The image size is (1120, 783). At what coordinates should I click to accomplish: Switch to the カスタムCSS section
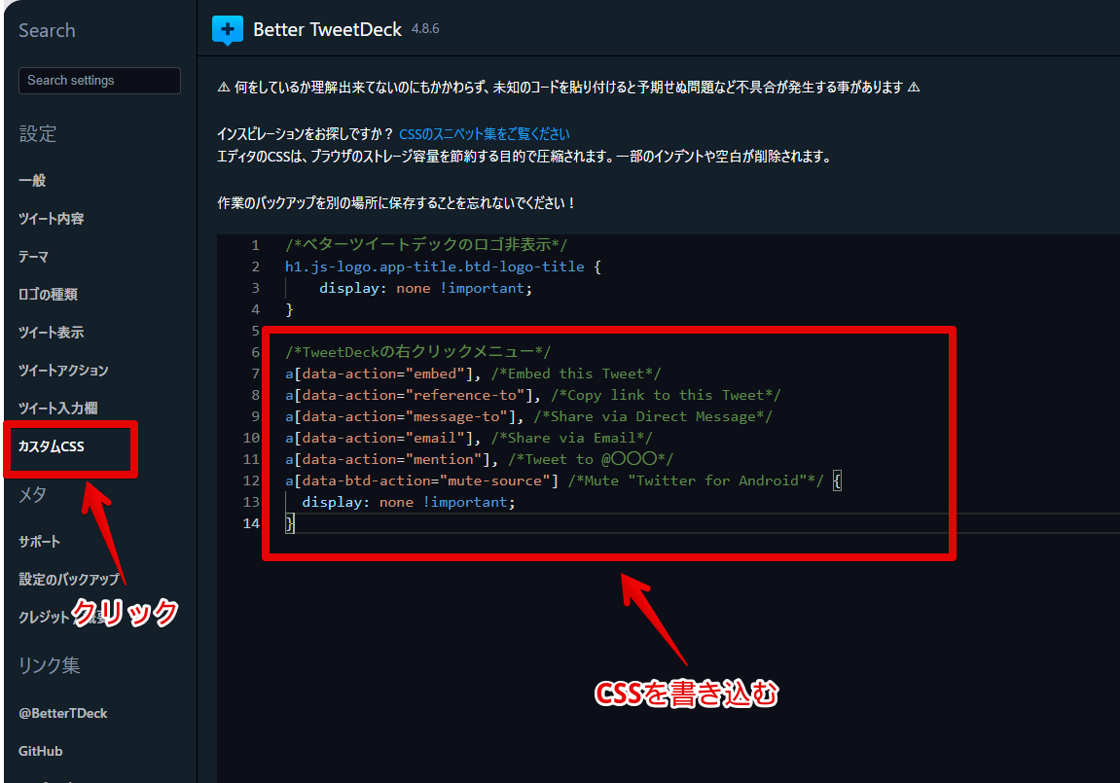[52, 446]
